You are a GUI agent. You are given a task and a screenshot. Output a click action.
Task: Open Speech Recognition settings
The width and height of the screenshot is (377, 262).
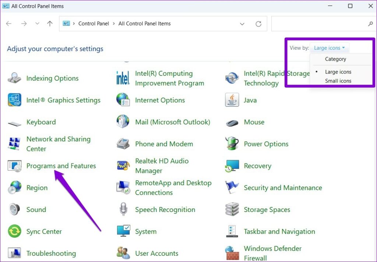click(x=165, y=210)
